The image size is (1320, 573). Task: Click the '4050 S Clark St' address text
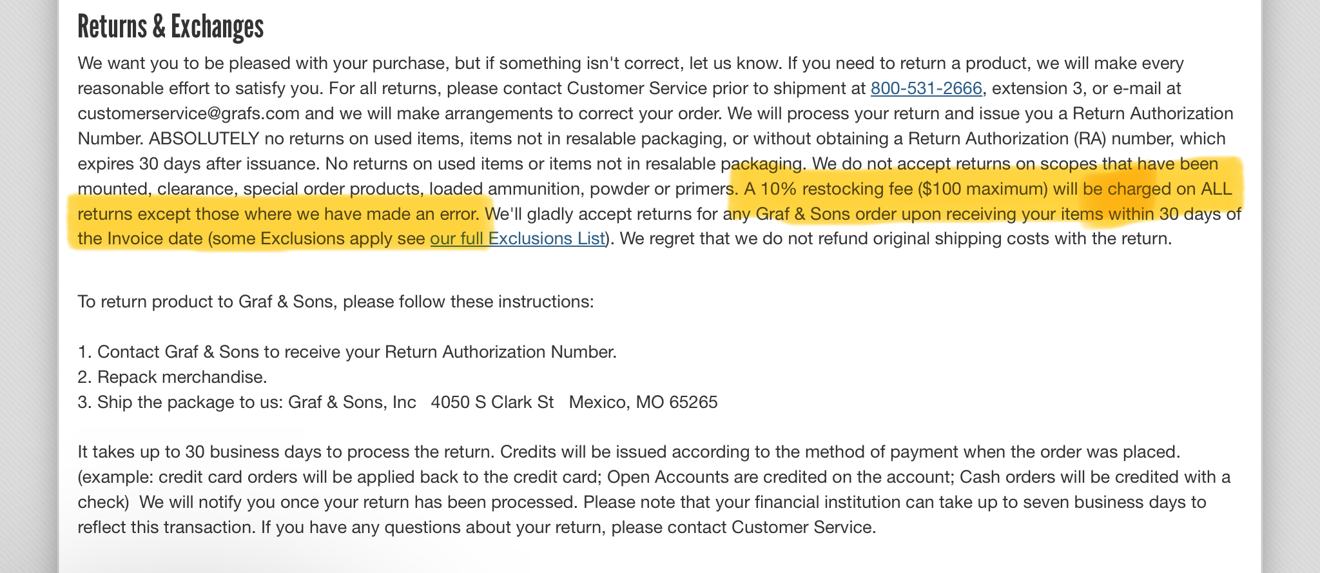tap(492, 402)
